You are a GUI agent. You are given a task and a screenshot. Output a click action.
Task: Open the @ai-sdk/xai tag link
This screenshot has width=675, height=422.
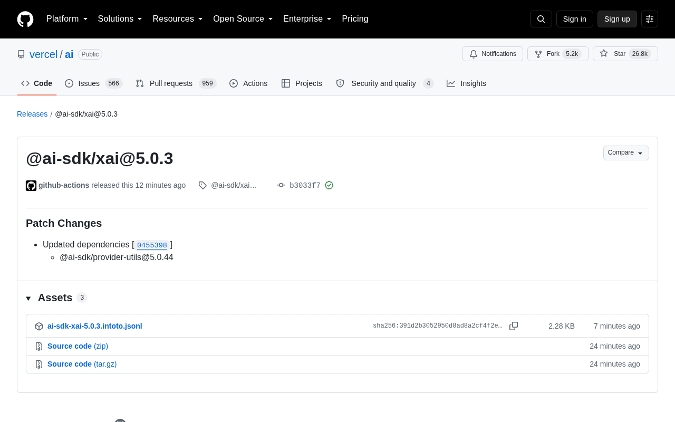pyautogui.click(x=234, y=185)
